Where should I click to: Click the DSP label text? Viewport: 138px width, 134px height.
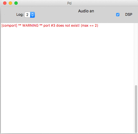click(129, 15)
